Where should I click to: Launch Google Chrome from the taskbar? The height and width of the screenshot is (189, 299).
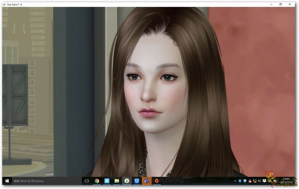[97, 181]
